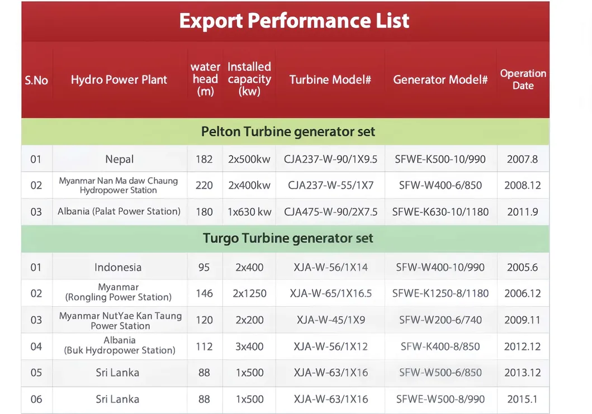Click the Export Performance List title banner

tap(293, 21)
